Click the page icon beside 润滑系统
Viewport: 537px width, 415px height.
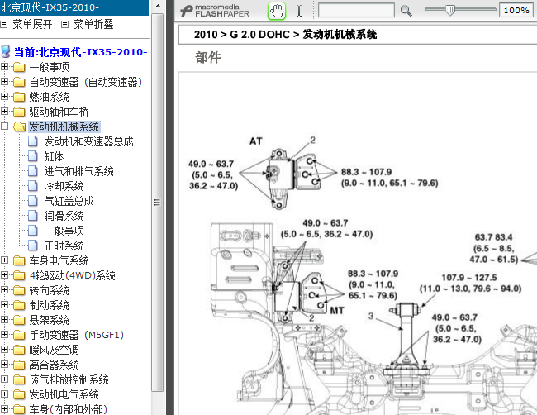[32, 216]
